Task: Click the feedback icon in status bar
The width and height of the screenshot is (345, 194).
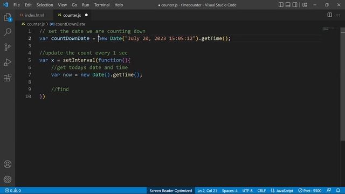Action: (329, 190)
